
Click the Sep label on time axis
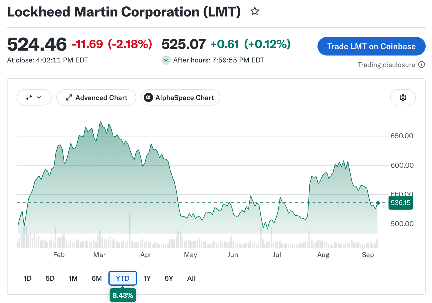coord(368,255)
